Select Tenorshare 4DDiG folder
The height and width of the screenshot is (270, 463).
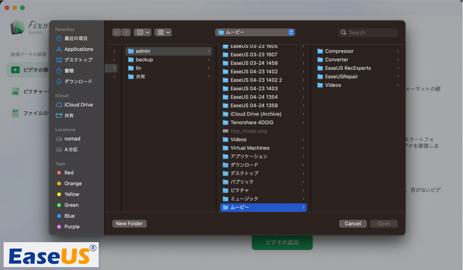263,122
